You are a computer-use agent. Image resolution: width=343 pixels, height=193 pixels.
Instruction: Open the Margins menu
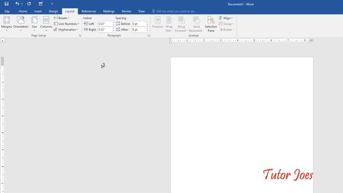(6, 24)
